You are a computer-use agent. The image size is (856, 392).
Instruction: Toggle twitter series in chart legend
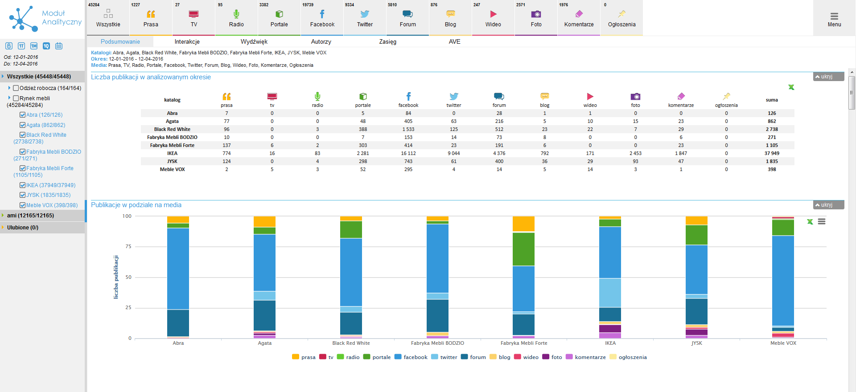tap(444, 357)
